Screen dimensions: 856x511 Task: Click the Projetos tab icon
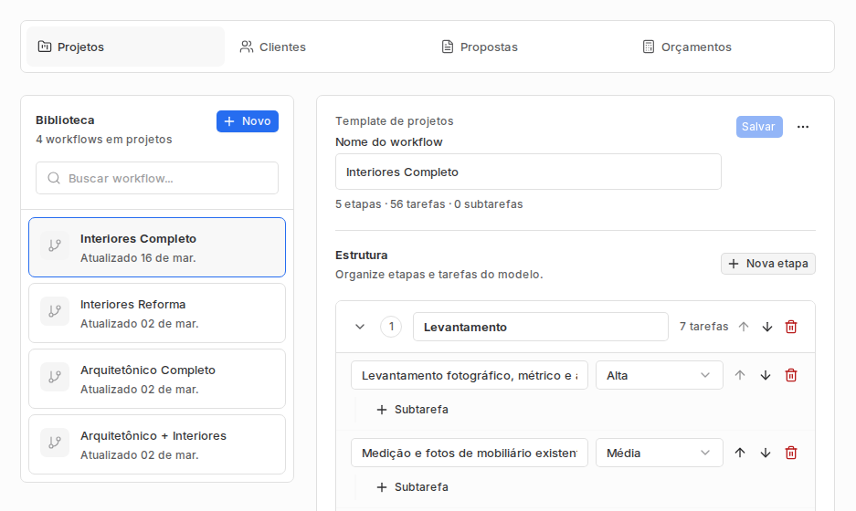coord(44,47)
